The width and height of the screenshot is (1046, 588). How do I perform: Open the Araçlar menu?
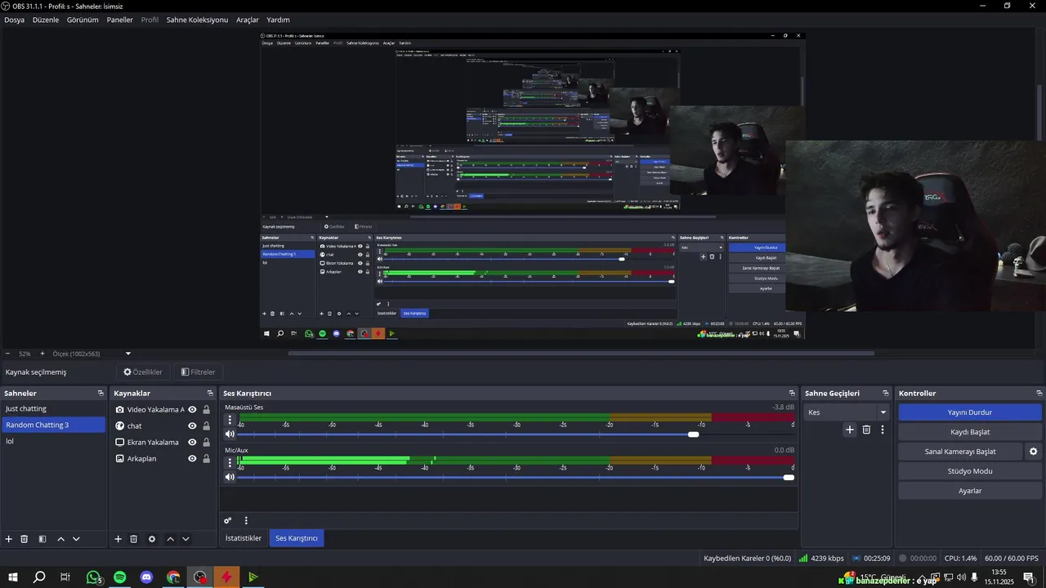click(x=248, y=20)
